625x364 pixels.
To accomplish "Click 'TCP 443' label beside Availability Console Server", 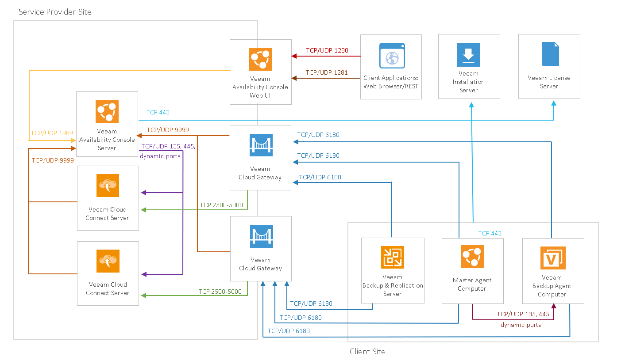I will (158, 112).
